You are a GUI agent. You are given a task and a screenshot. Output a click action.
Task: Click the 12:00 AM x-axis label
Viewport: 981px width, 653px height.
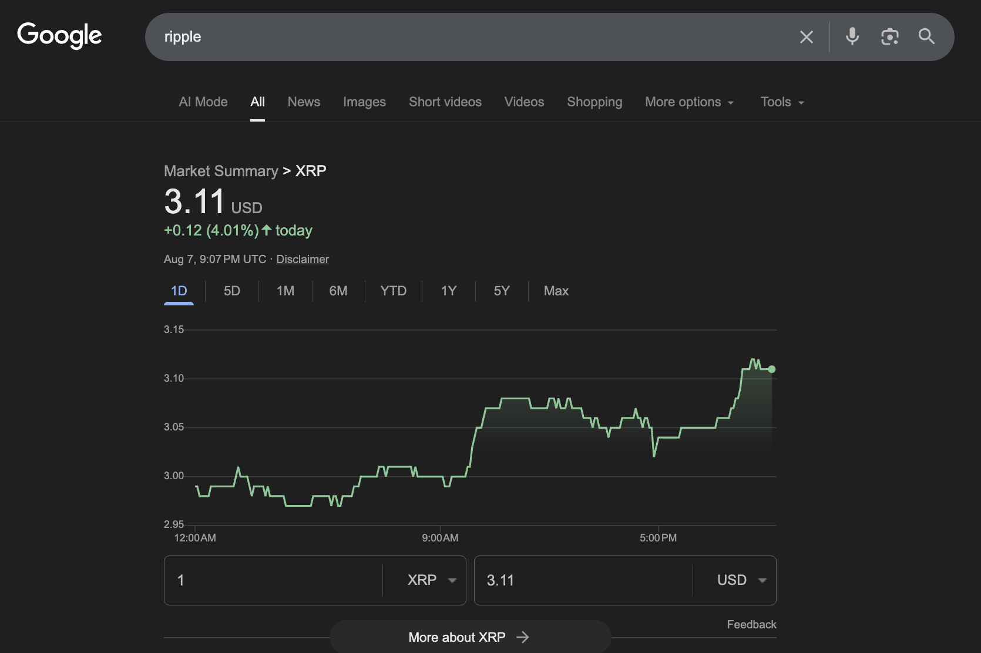pos(195,538)
